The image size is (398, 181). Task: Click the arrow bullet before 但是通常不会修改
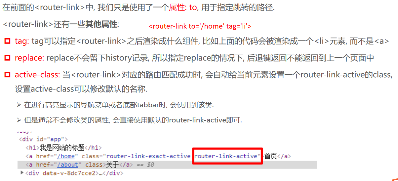(x=19, y=120)
